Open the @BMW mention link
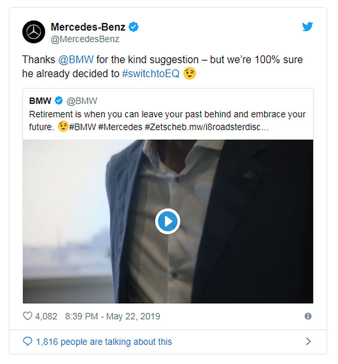The image size is (338, 364). tap(76, 60)
